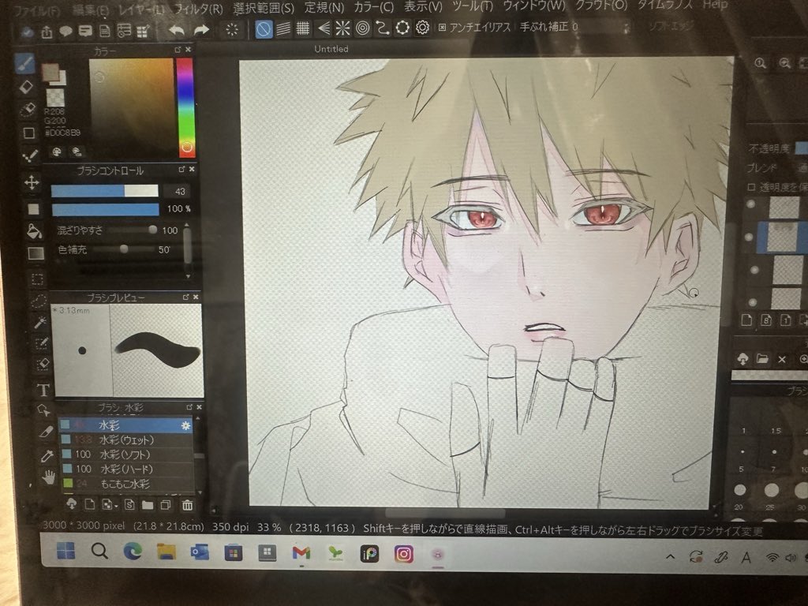Select the 水彩(ソフト) brush

pyautogui.click(x=127, y=454)
